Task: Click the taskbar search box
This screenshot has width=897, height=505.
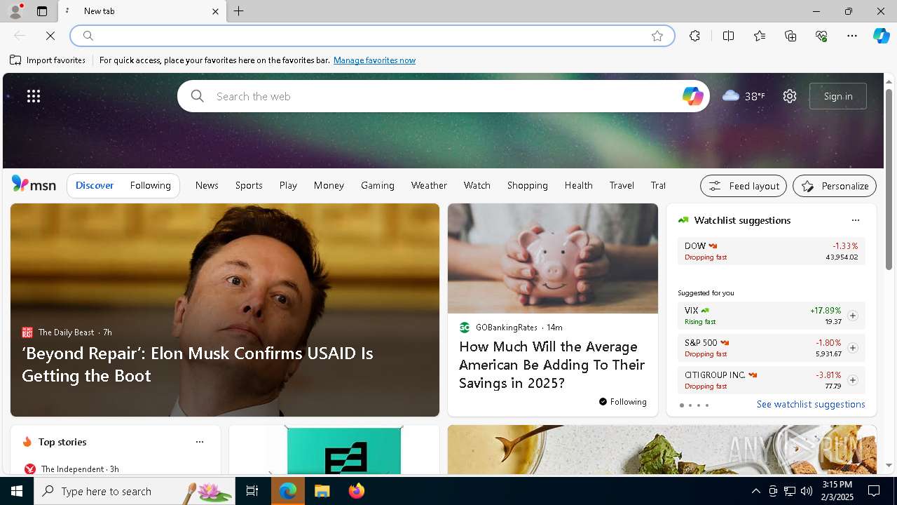Action: pos(135,491)
